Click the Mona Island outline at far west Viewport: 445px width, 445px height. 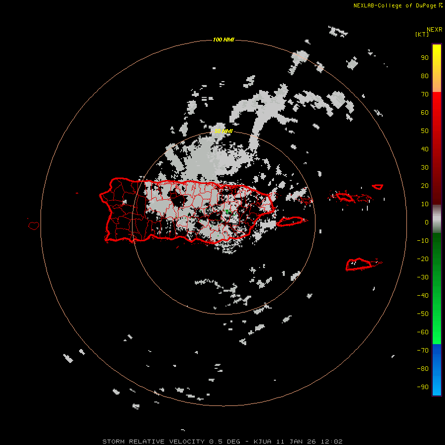pos(34,225)
